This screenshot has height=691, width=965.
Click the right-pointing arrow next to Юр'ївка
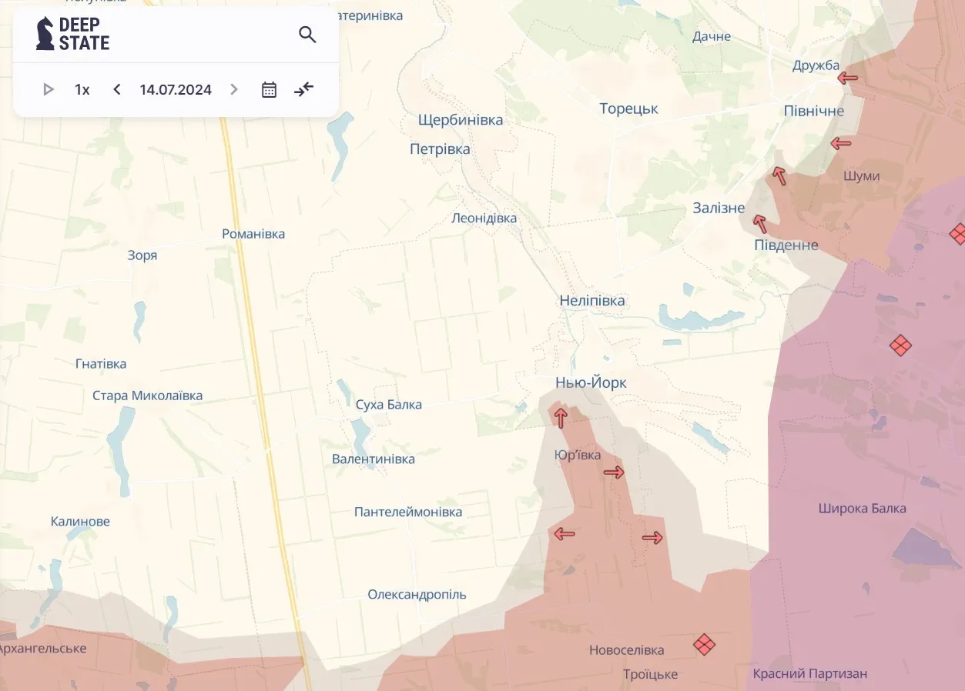point(614,472)
